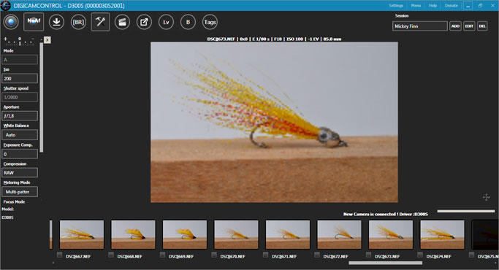
Task: Select the DSC0667.NEF thumbnail
Action: (82, 235)
